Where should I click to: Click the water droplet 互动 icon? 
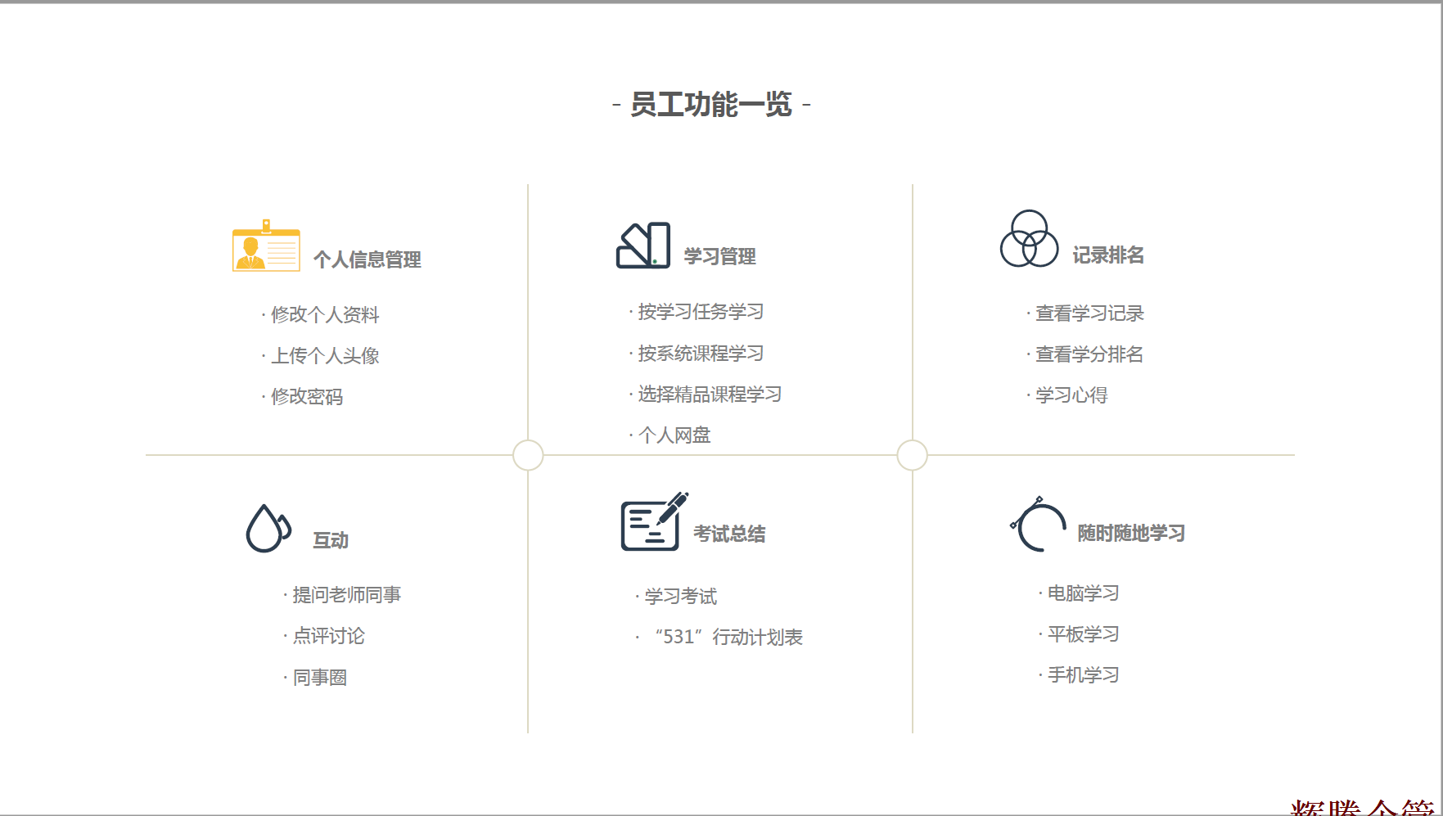pyautogui.click(x=268, y=529)
